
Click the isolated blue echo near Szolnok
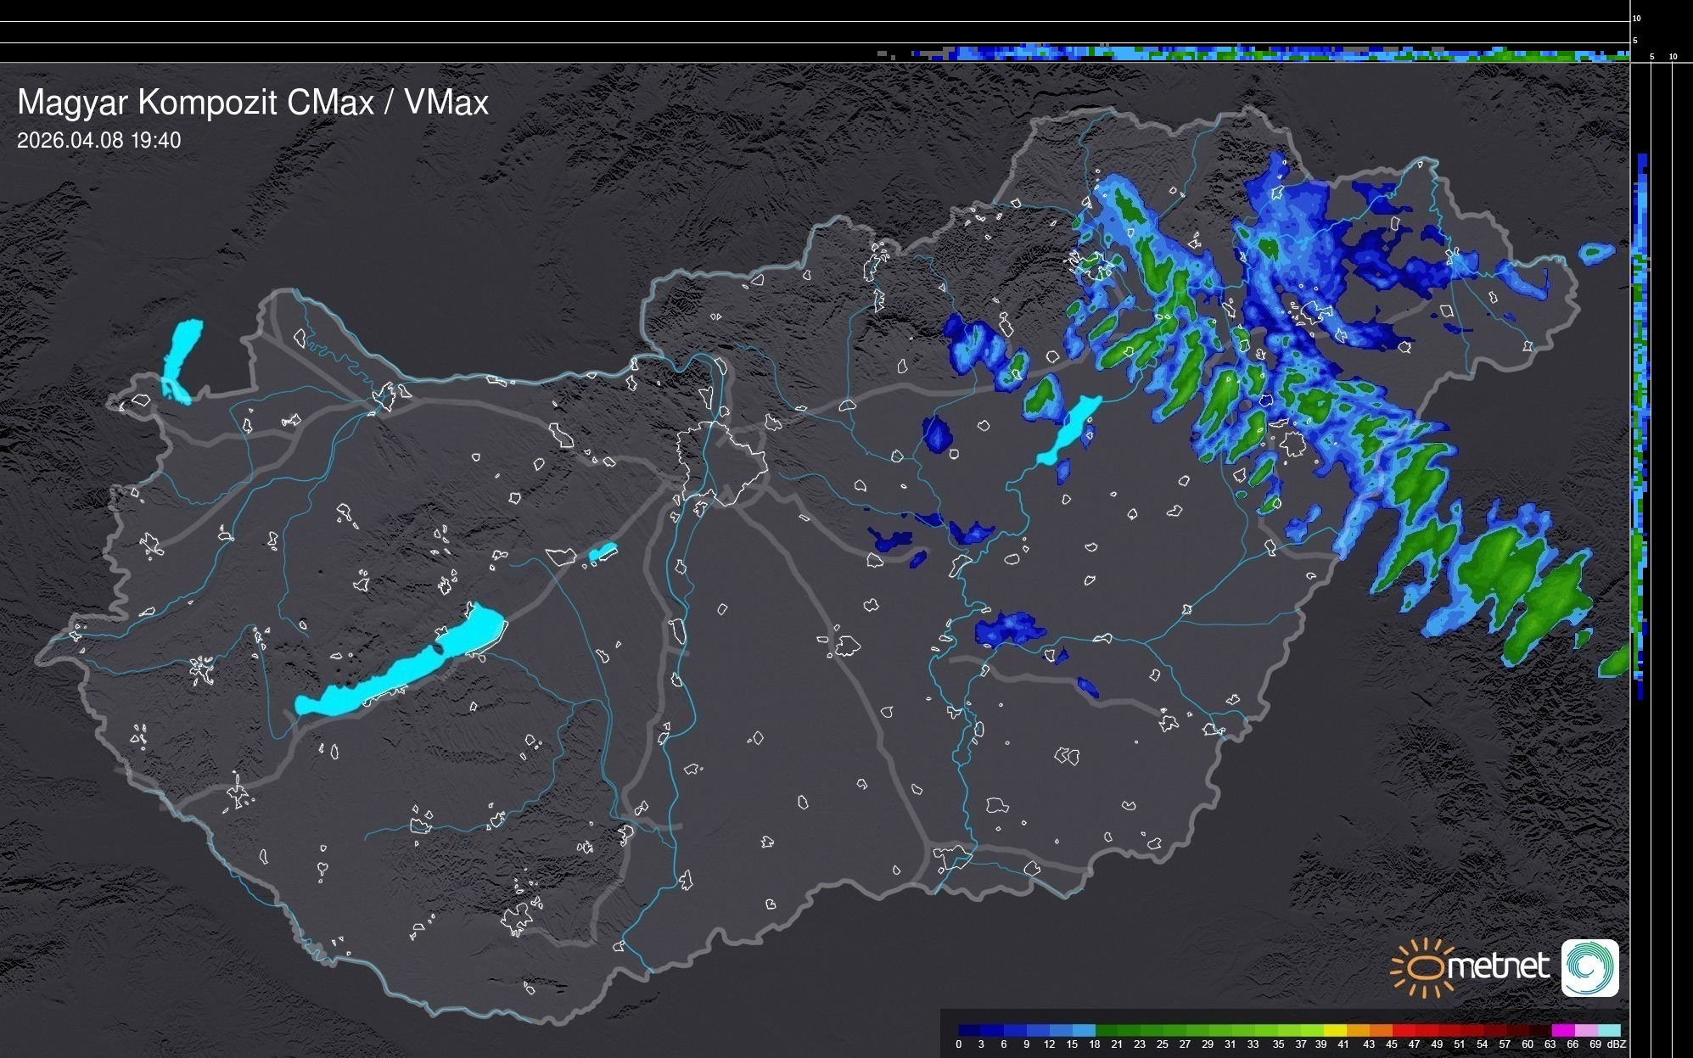(x=1008, y=630)
